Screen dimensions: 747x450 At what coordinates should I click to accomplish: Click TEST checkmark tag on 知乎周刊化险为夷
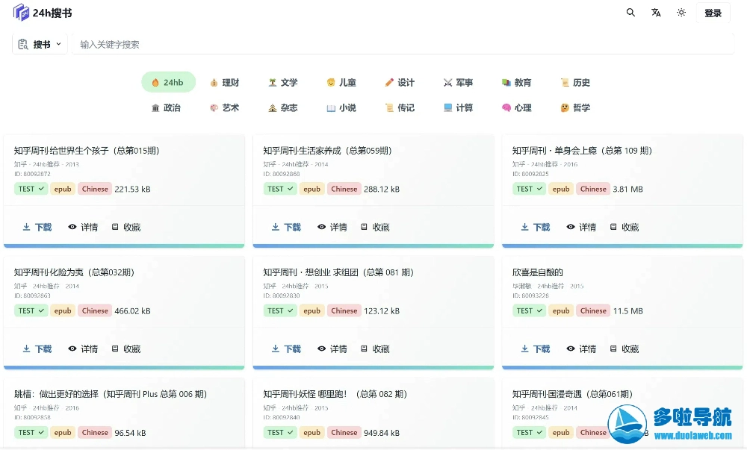pyautogui.click(x=31, y=310)
